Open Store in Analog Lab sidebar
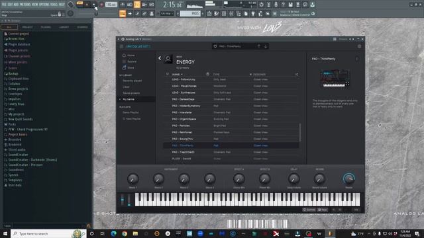 coord(129,67)
